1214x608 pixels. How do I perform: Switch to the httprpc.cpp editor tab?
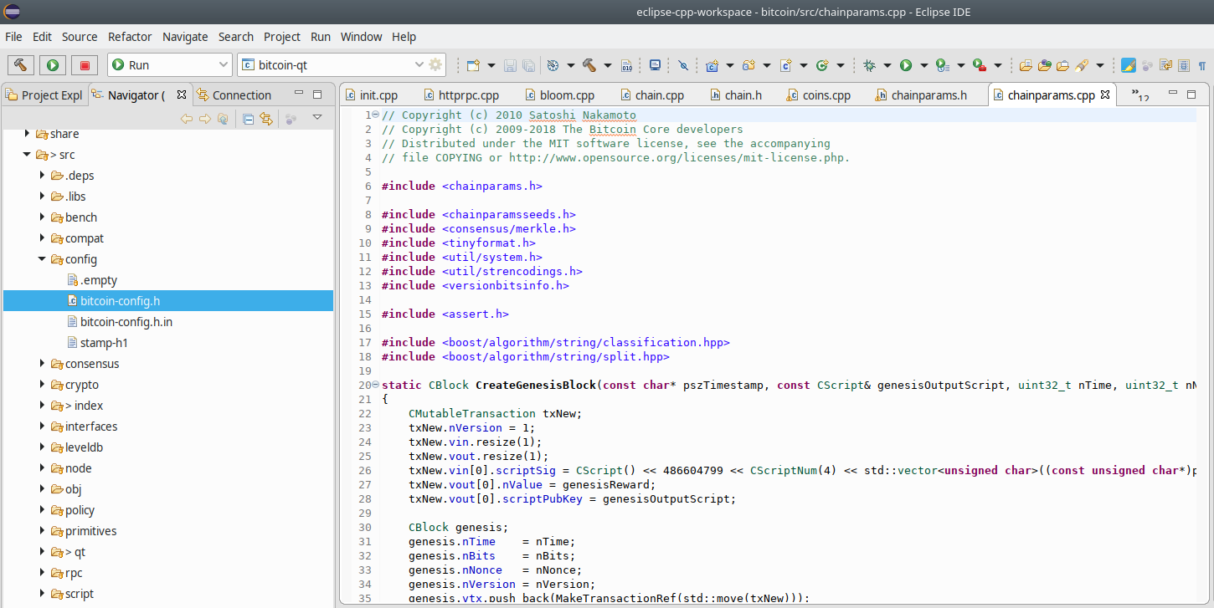click(x=460, y=95)
